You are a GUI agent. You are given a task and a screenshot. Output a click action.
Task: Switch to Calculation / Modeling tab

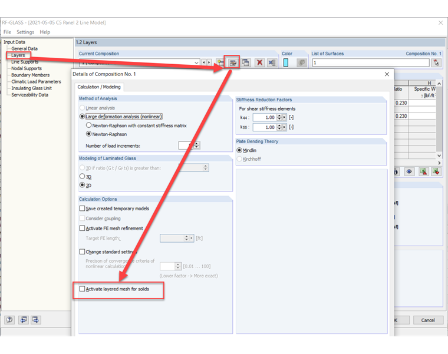point(99,87)
